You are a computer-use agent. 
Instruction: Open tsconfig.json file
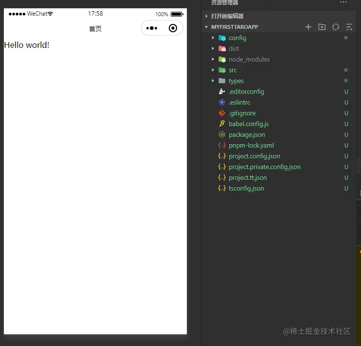(x=246, y=189)
